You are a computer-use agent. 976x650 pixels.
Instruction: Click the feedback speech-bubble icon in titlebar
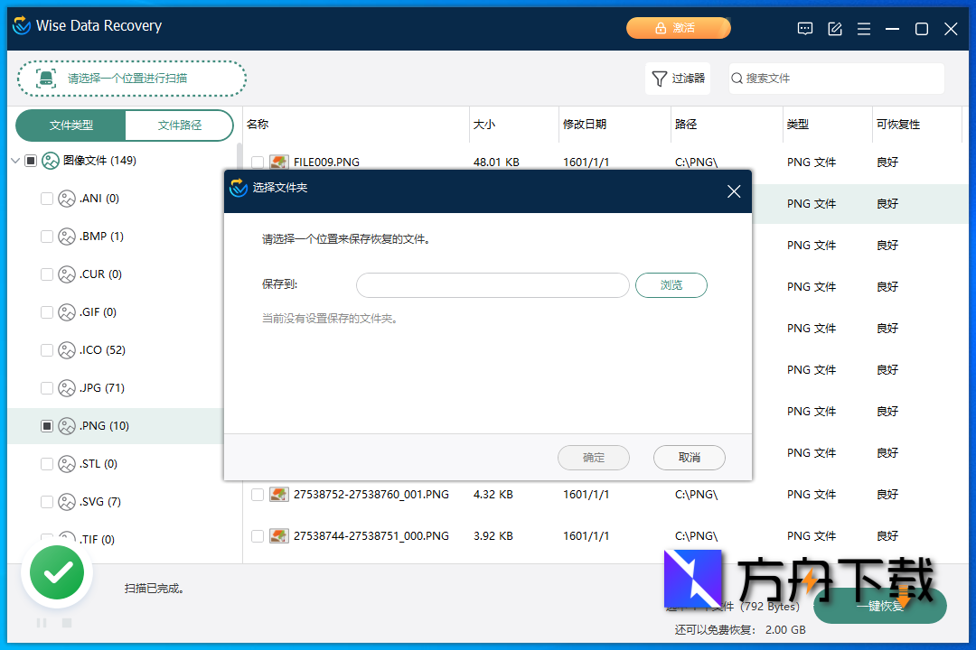804,28
